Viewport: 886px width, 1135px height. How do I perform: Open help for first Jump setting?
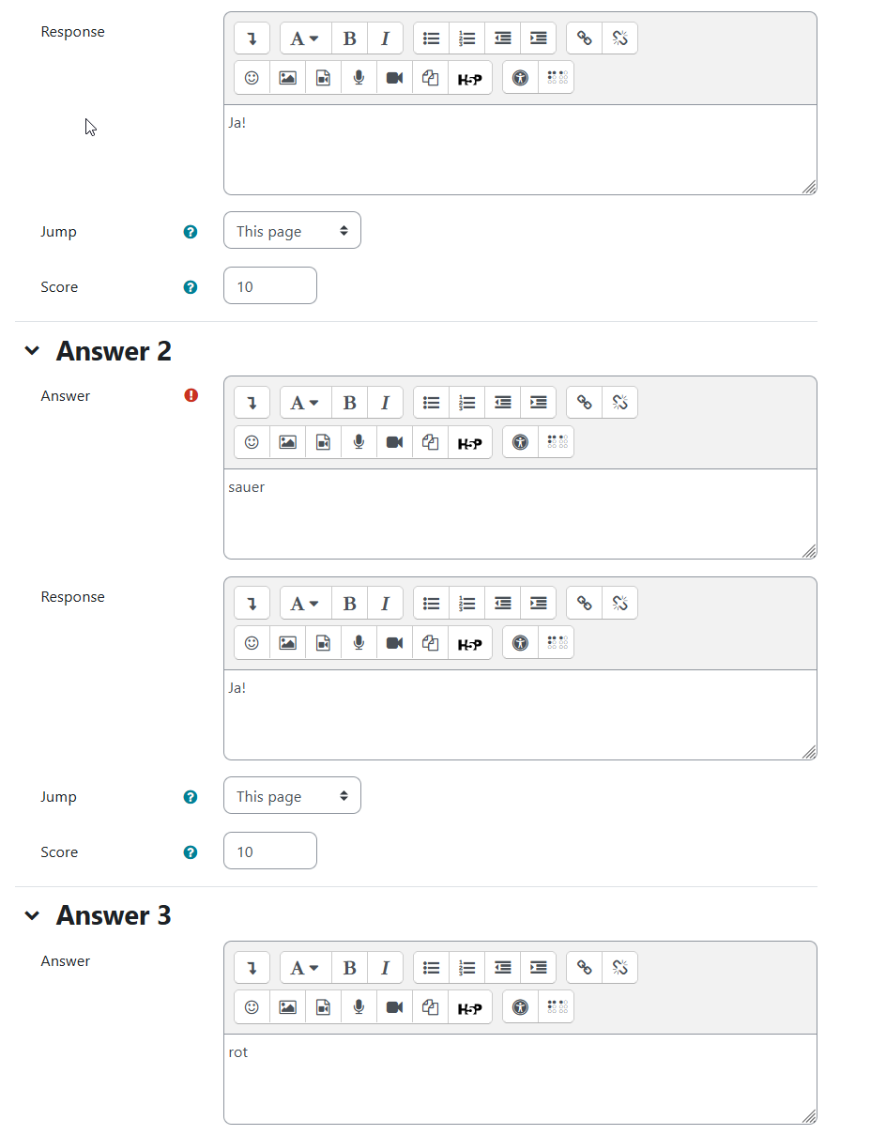[191, 232]
